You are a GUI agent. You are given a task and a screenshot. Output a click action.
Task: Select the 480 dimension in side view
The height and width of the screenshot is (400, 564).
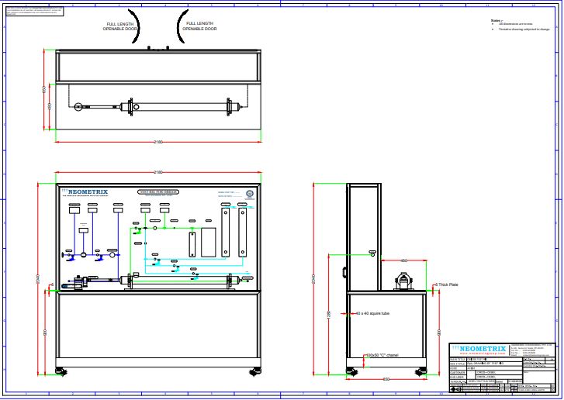click(x=403, y=260)
